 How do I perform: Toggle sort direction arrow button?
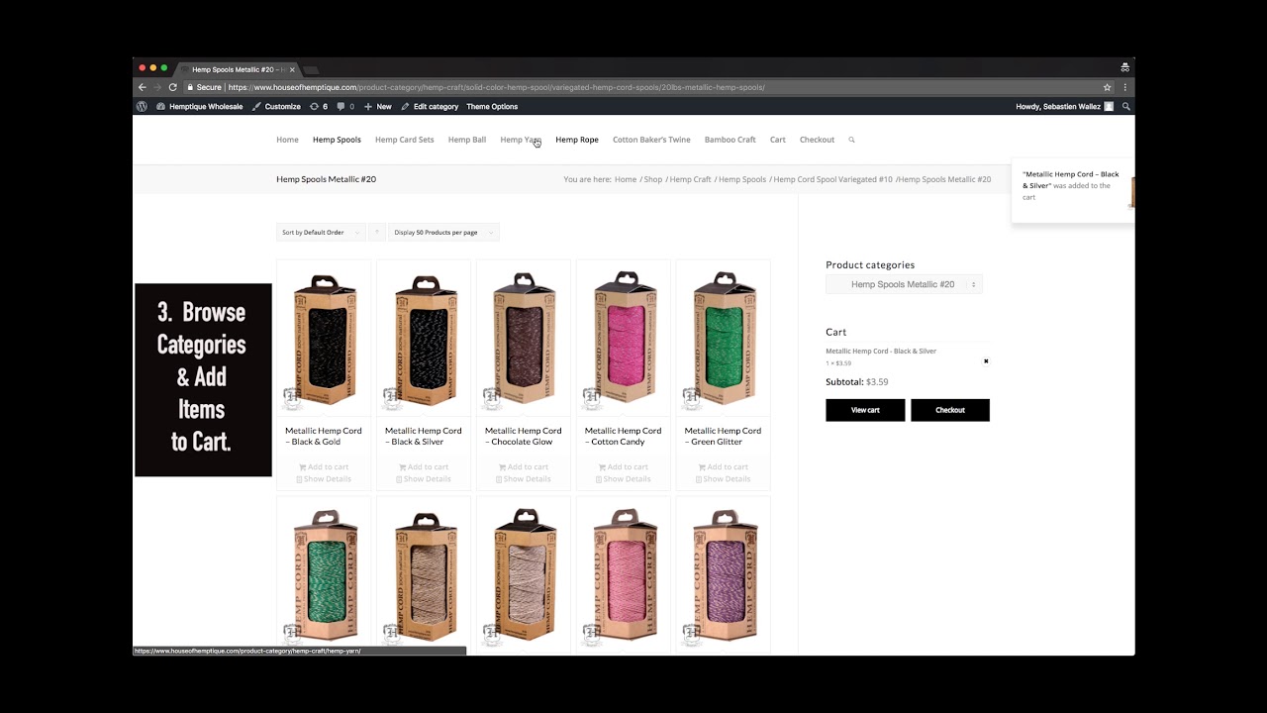tap(376, 233)
